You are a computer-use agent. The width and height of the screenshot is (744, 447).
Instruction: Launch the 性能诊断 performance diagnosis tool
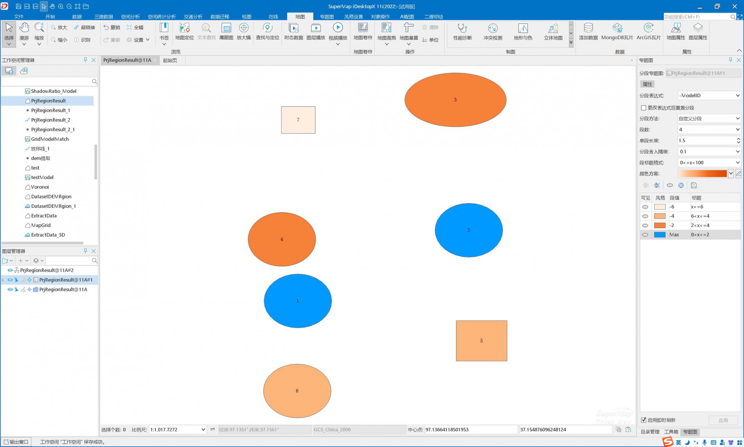[x=462, y=31]
